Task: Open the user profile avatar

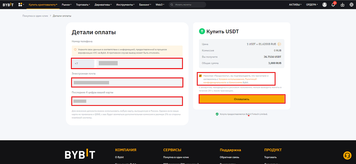Action: (324, 5)
